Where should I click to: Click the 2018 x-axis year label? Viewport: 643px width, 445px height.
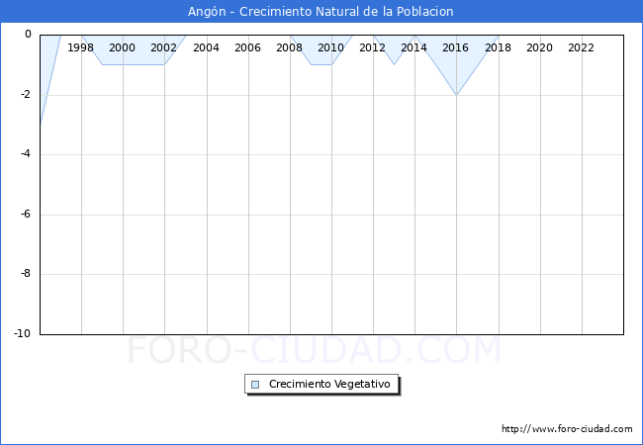(499, 47)
